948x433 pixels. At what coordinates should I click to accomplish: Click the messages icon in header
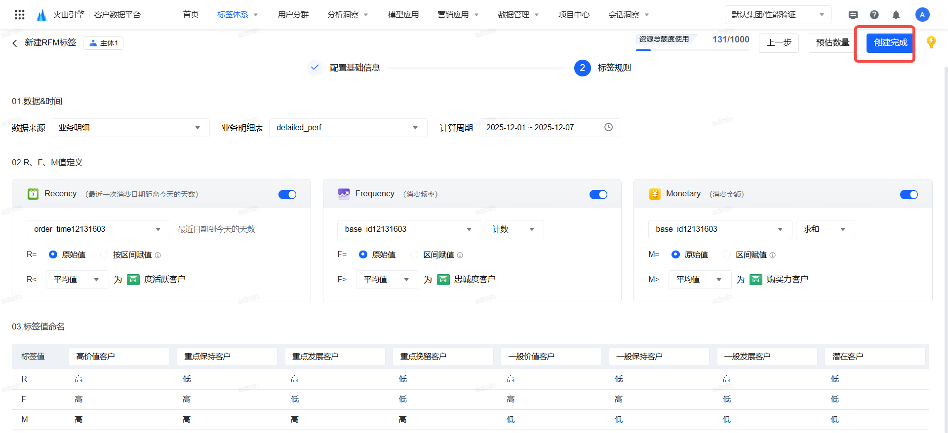click(853, 15)
